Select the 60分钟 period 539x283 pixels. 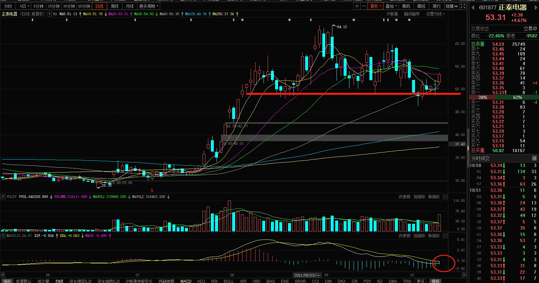tap(84, 6)
